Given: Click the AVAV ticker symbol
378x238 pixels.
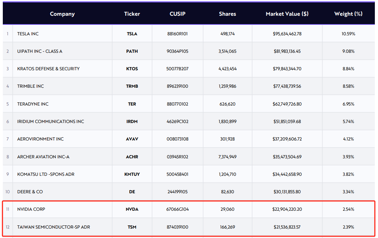Looking at the screenshot, I should [x=132, y=139].
